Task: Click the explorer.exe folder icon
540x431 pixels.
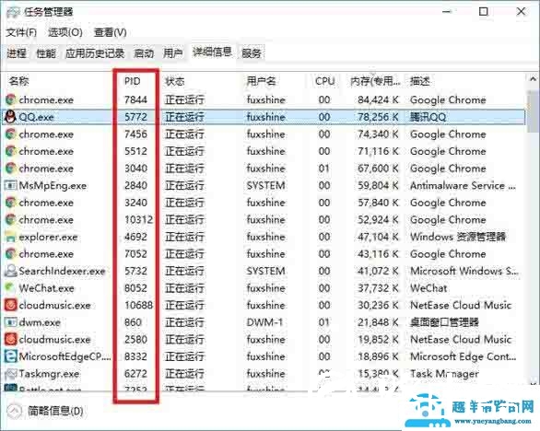Action: (10, 237)
